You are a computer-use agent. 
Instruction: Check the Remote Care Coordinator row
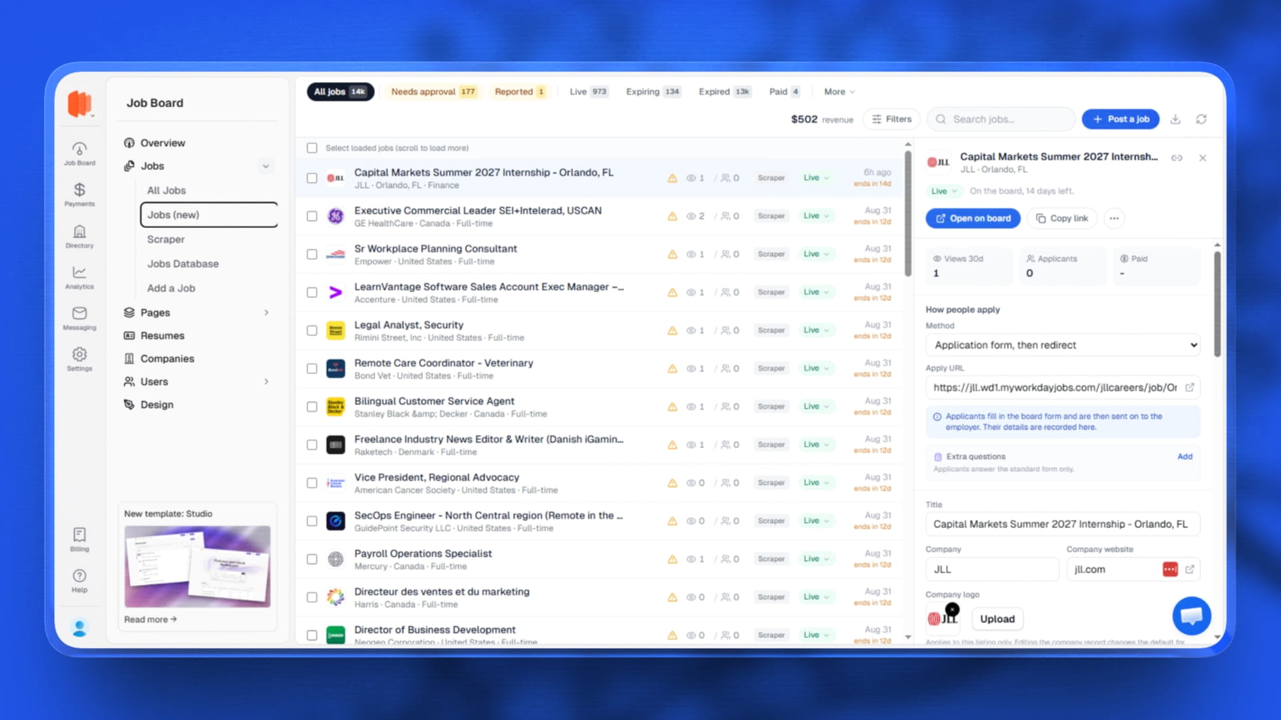click(312, 369)
